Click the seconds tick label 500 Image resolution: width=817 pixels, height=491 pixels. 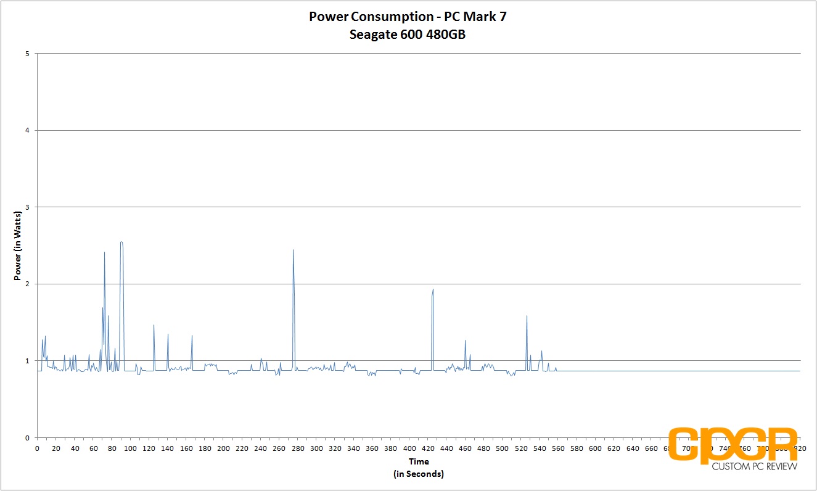click(503, 448)
